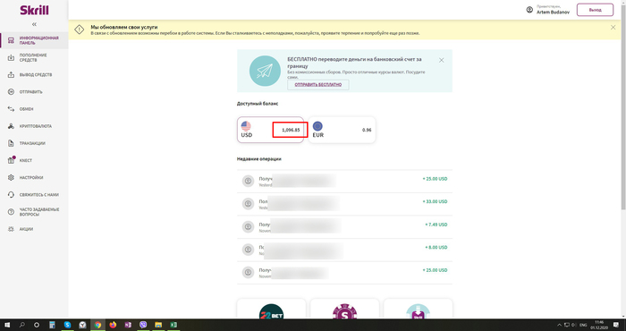Open the Акции menu item
Image resolution: width=626 pixels, height=331 pixels.
point(26,229)
